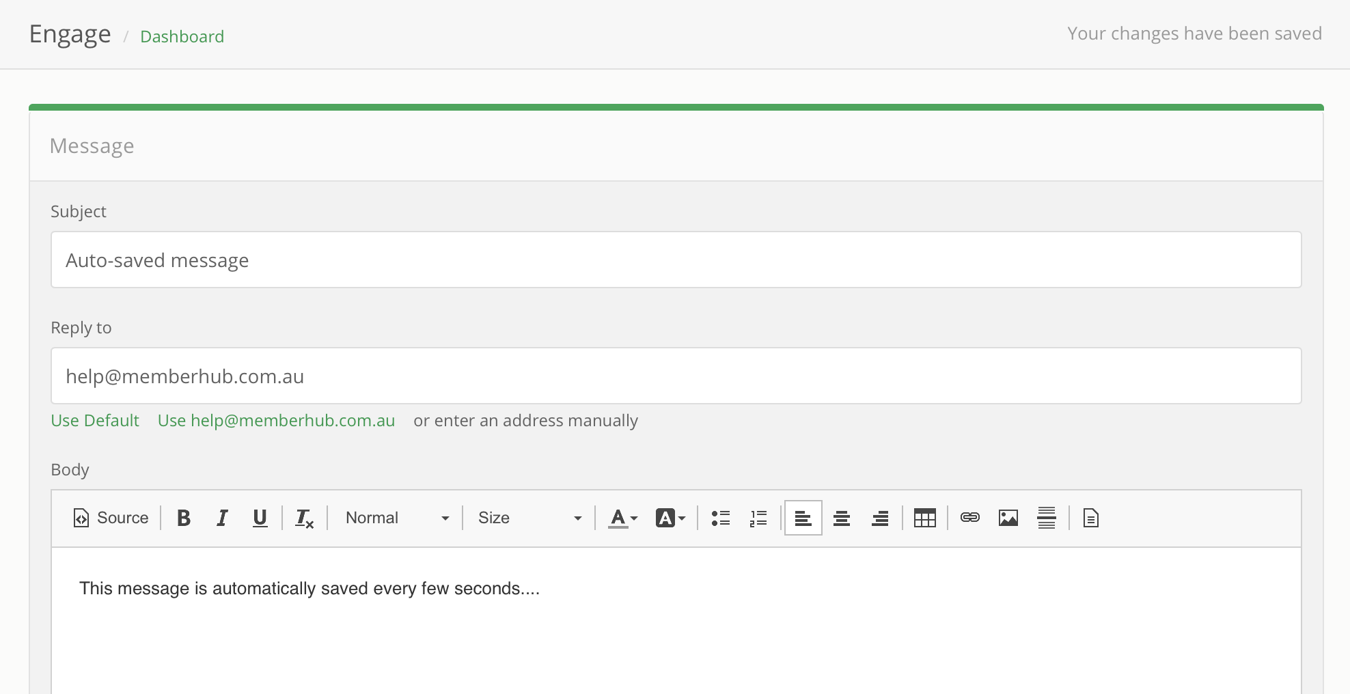The image size is (1350, 694).
Task: Click the Message panel title
Action: pyautogui.click(x=92, y=146)
